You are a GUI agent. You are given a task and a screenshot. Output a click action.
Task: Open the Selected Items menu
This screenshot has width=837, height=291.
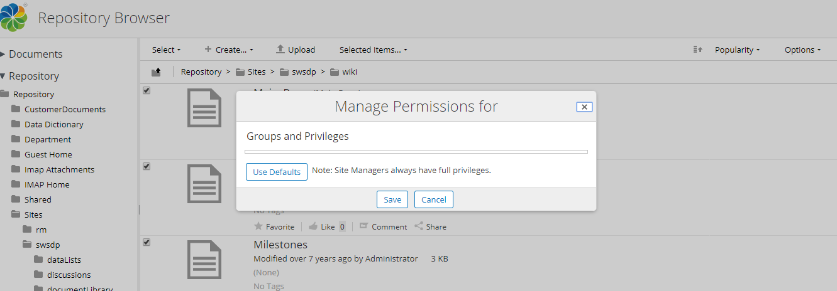point(373,50)
